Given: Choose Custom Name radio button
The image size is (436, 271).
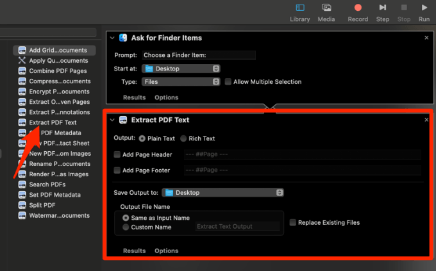Looking at the screenshot, I should coord(126,227).
